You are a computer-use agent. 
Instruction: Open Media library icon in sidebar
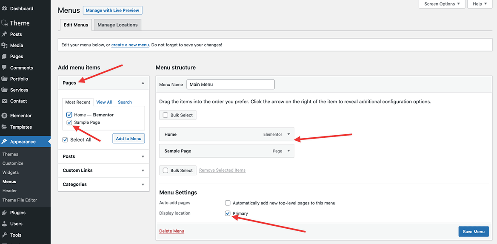click(4, 45)
